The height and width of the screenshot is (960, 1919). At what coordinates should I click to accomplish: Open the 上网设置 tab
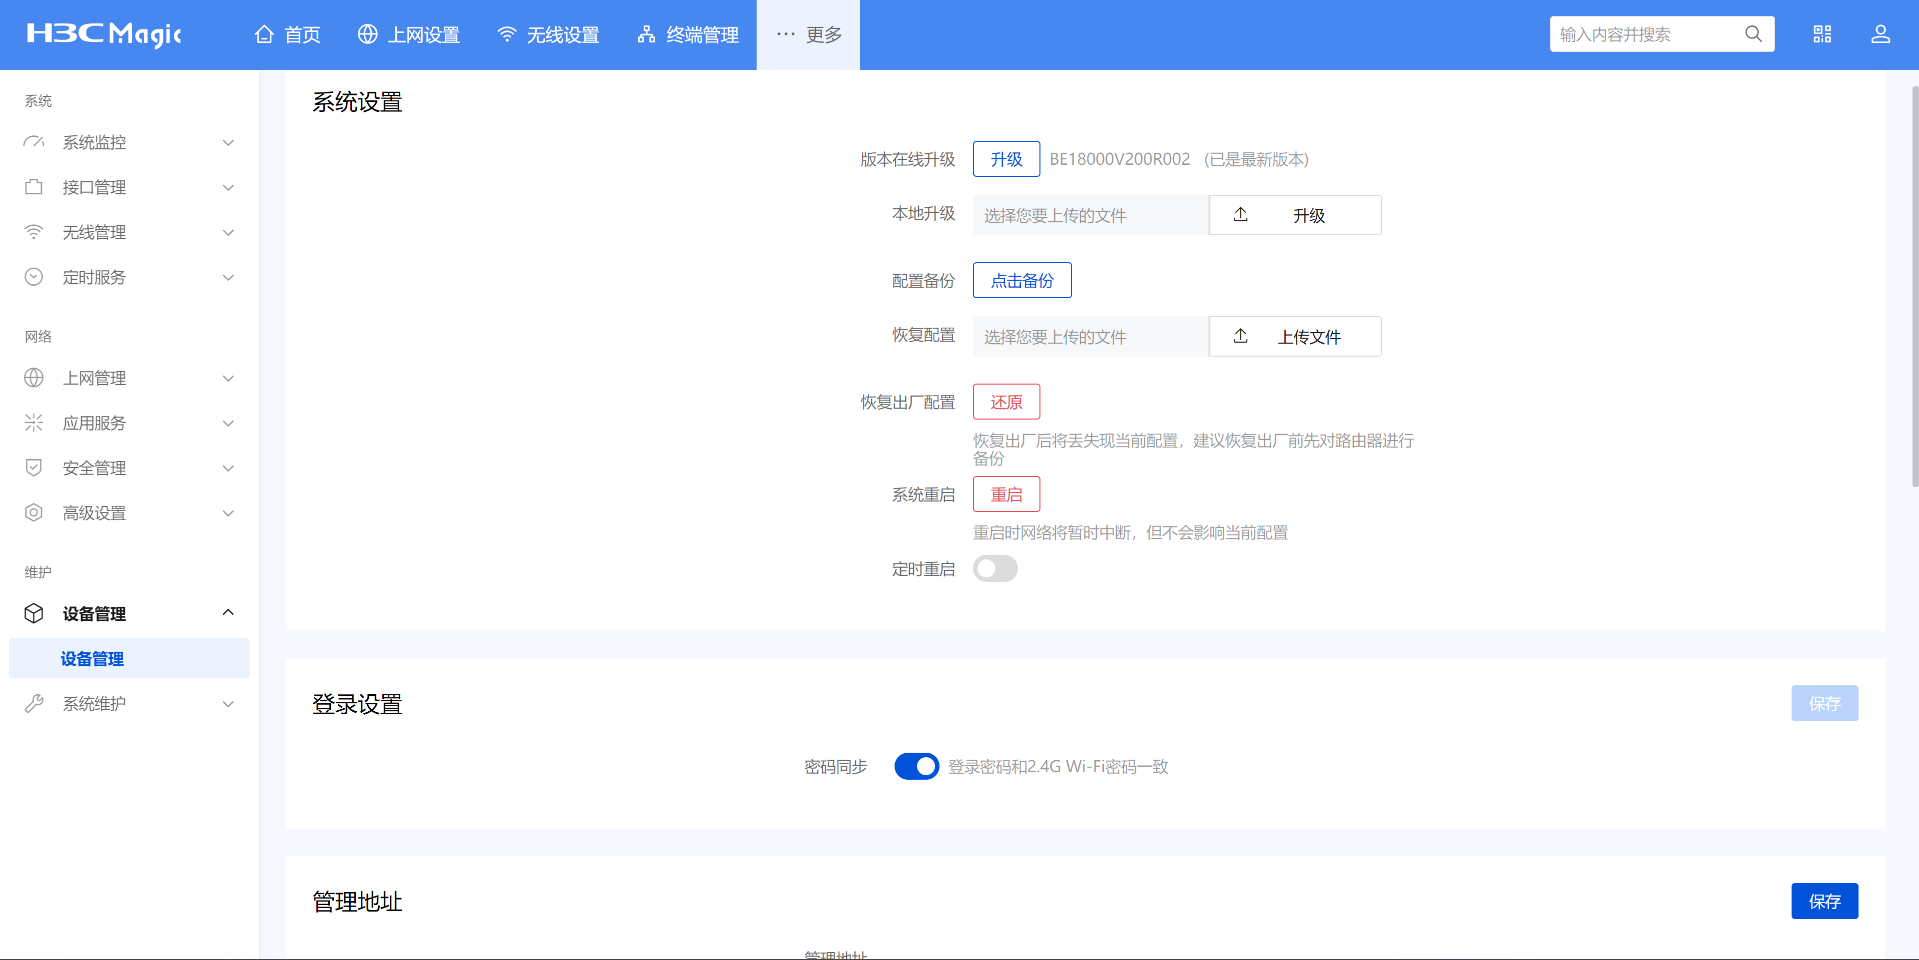(409, 34)
